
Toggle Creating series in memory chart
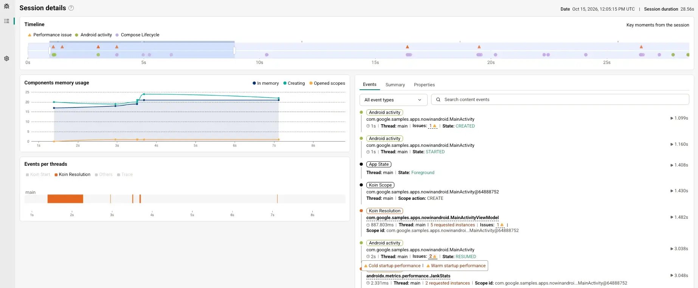coord(294,83)
